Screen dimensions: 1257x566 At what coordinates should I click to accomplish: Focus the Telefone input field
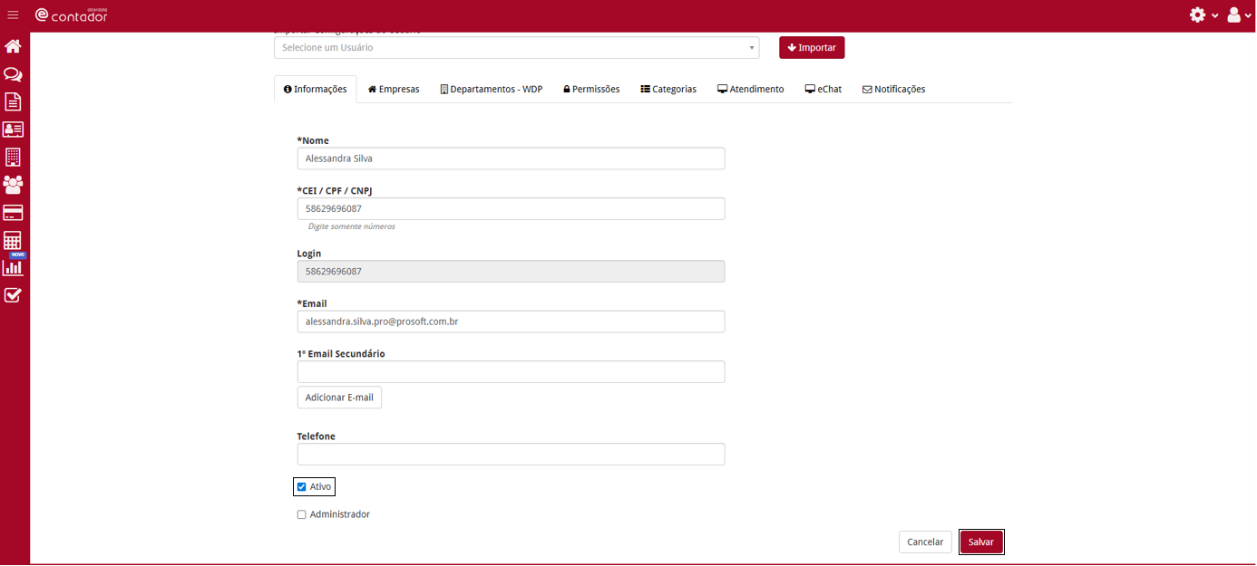coord(511,454)
